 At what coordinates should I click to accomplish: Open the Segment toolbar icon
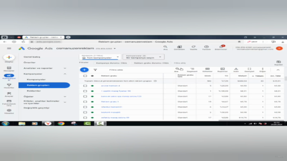(192, 69)
